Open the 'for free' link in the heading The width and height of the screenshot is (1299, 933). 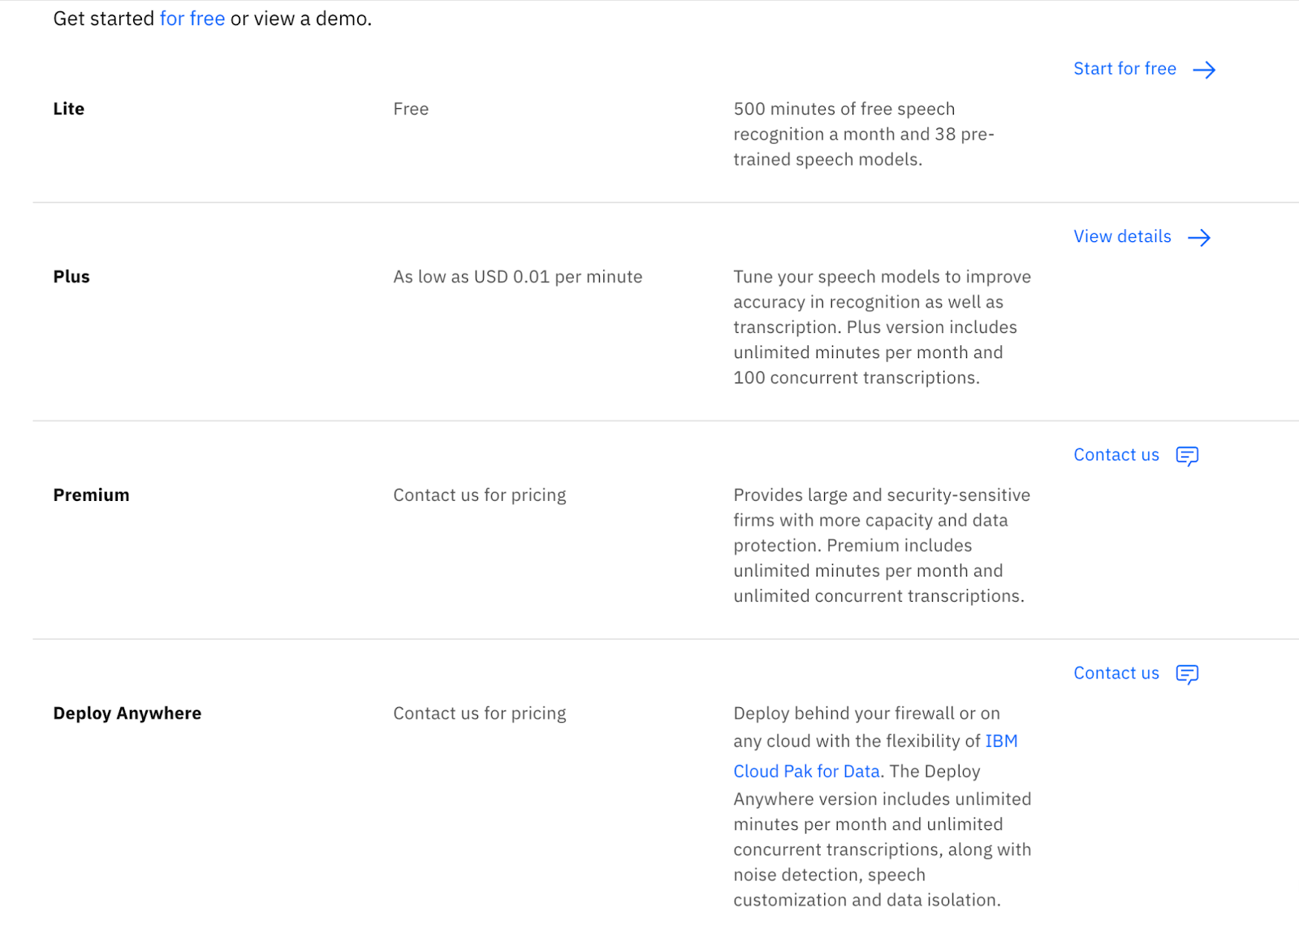pyautogui.click(x=192, y=19)
